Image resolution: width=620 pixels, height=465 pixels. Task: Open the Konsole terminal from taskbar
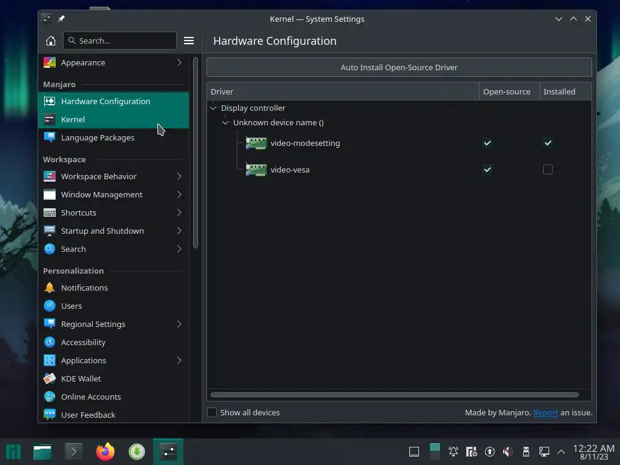point(73,452)
